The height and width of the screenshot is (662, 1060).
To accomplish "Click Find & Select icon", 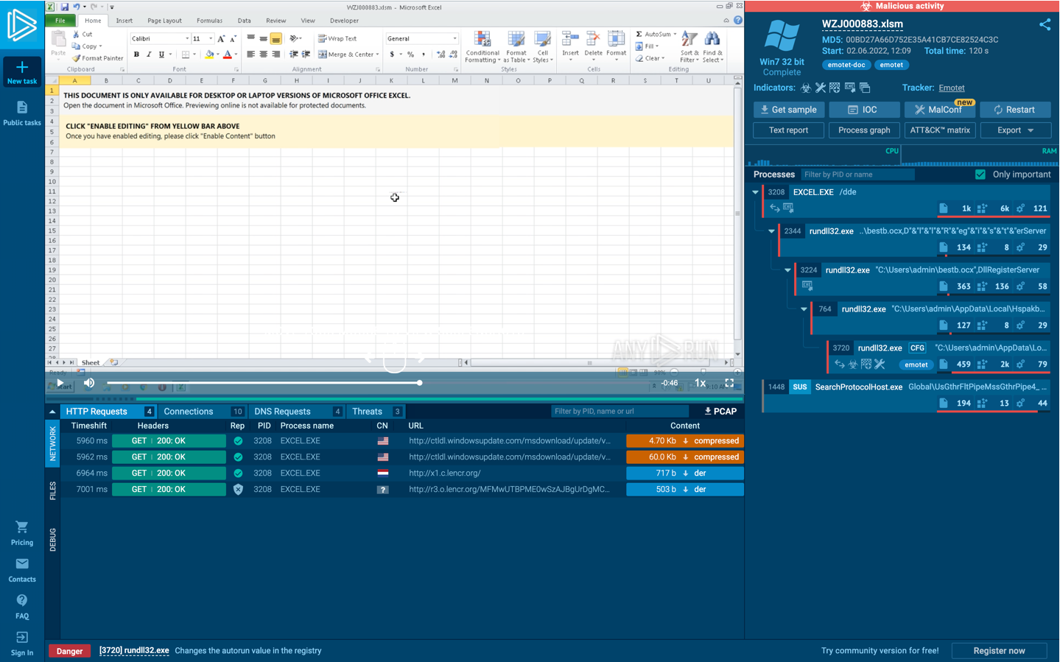I will [x=712, y=48].
